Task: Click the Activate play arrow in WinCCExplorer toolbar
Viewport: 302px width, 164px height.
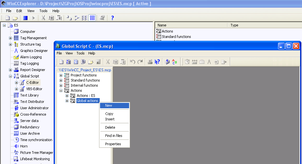Action: click(33, 18)
